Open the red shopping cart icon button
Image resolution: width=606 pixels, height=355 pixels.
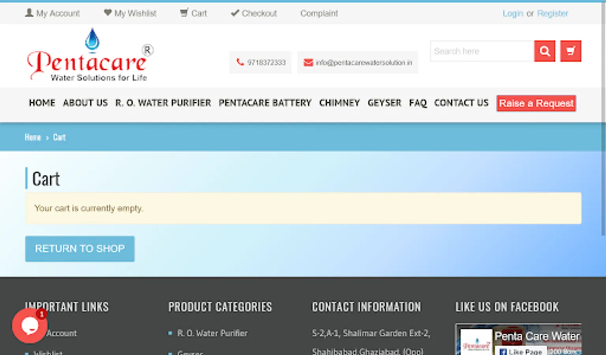[570, 51]
